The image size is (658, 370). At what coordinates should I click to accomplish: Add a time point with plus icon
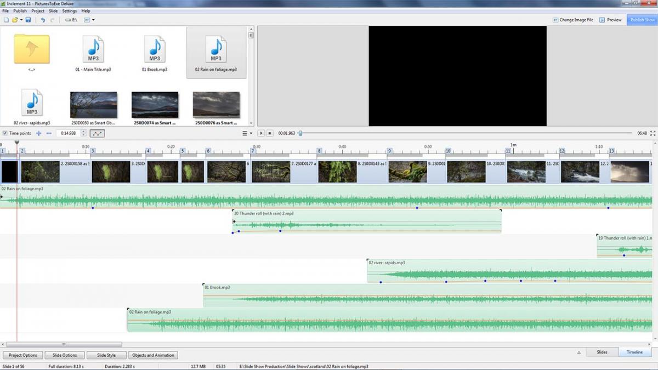[38, 133]
